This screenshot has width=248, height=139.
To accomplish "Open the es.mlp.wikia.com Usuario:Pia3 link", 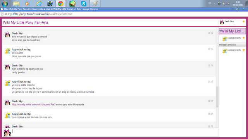I will (x=34, y=105).
